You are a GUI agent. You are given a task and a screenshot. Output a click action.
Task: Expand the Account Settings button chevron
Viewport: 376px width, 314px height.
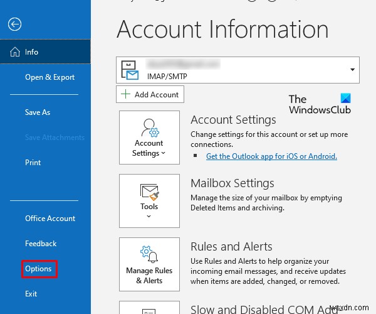point(164,153)
